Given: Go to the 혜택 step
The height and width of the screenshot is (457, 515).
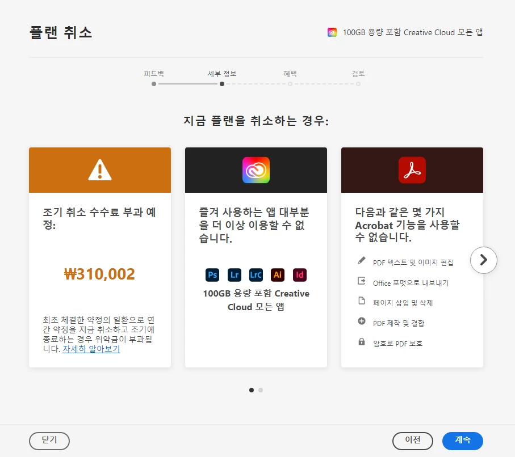Looking at the screenshot, I should pos(290,74).
